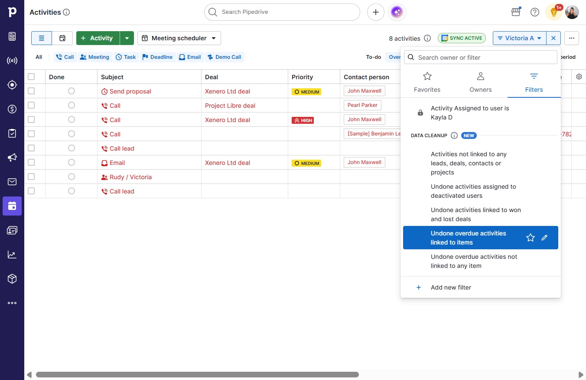586x380 pixels.
Task: Open the AI assistant sparkle button
Action: (397, 12)
